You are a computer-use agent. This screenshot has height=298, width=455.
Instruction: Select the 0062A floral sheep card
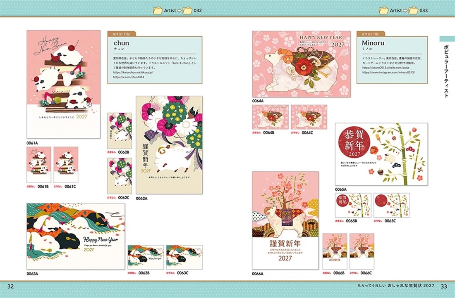(170, 145)
